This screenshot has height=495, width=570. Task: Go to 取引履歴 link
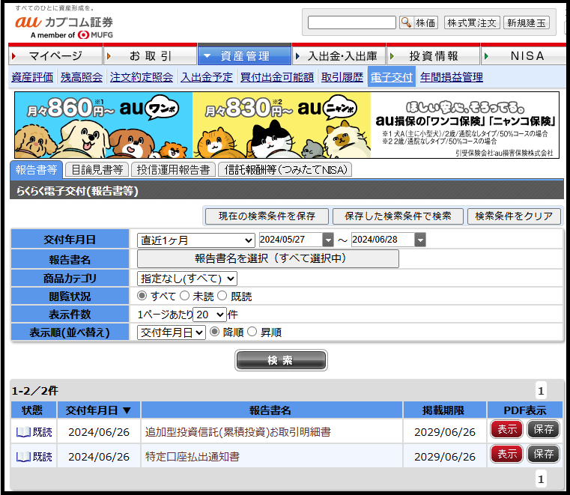click(x=342, y=77)
